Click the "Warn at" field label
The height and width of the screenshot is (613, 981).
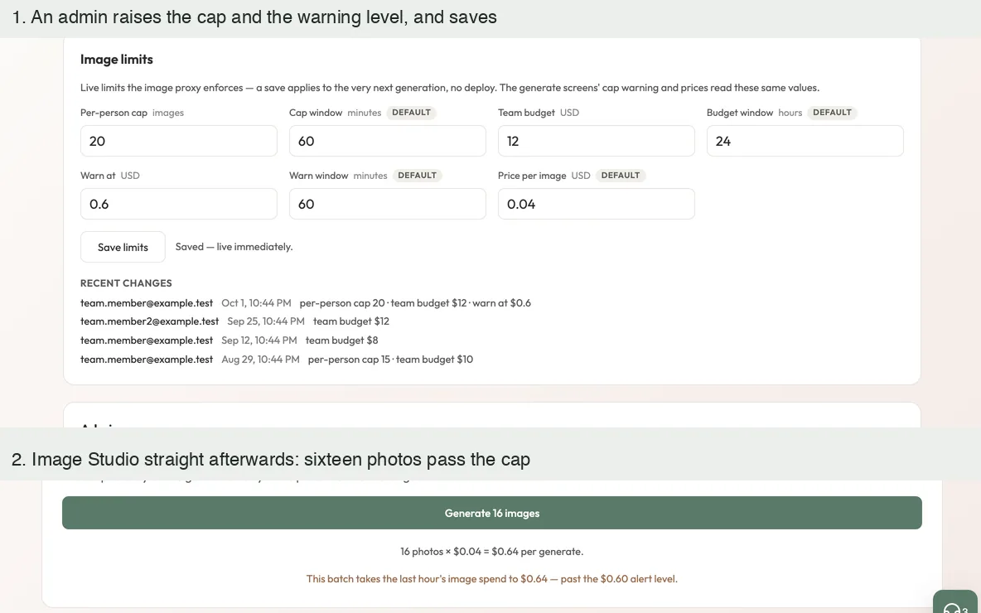coord(98,176)
